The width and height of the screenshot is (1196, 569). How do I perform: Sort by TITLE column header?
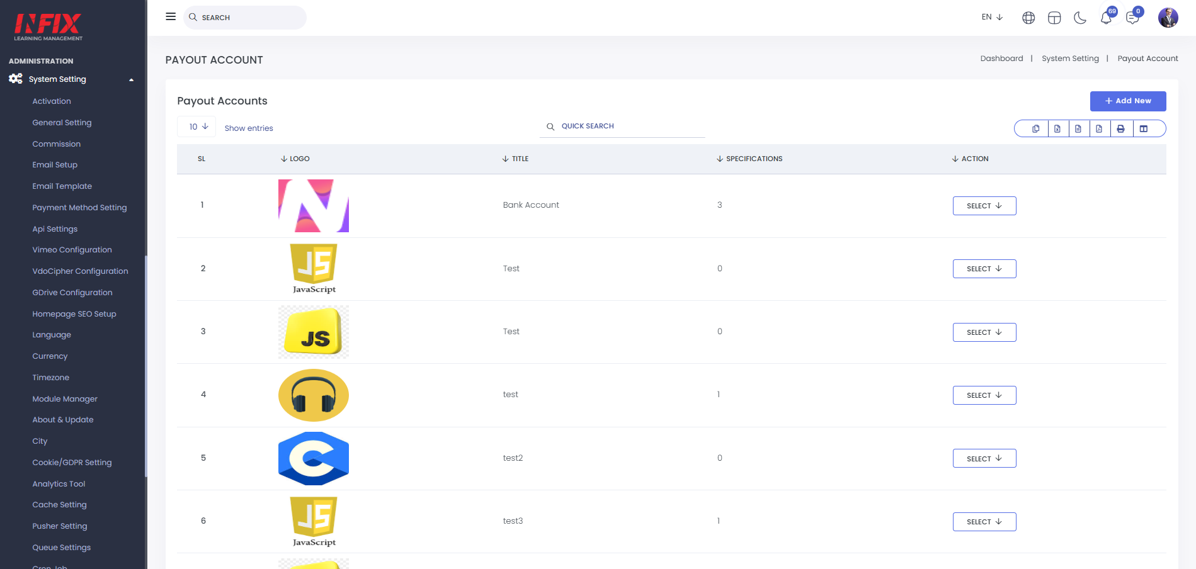(x=516, y=159)
